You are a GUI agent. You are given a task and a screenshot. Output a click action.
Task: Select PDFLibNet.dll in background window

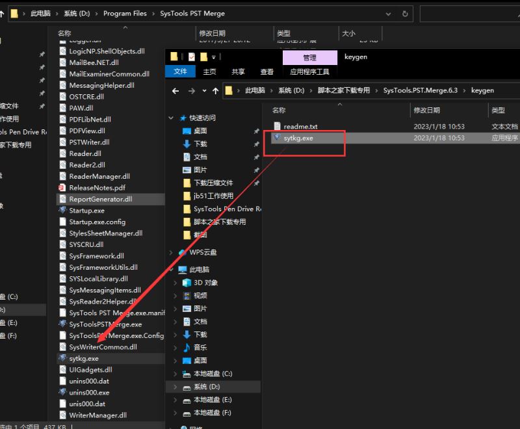pos(90,120)
